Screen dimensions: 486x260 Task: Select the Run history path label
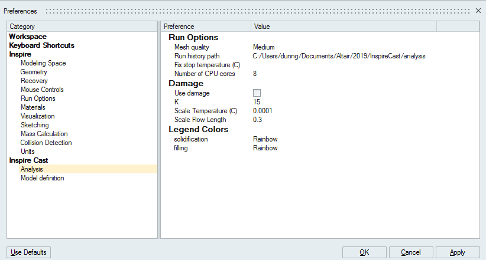click(x=197, y=56)
